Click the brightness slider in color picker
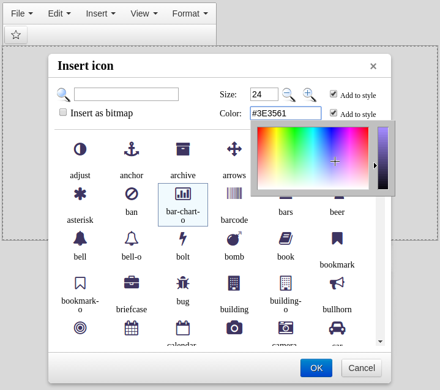 383,158
